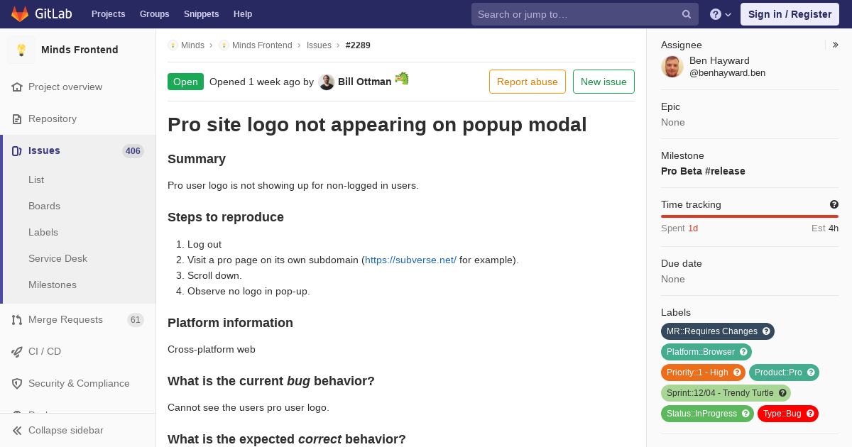Click help icon on Sprint::12/04 Trendy Turtle label
The width and height of the screenshot is (852, 447).
click(x=782, y=393)
